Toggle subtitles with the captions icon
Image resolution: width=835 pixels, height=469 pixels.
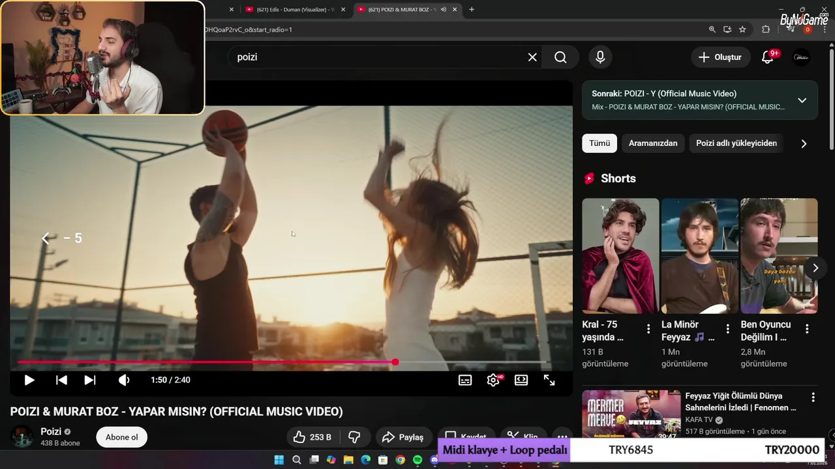click(x=465, y=380)
